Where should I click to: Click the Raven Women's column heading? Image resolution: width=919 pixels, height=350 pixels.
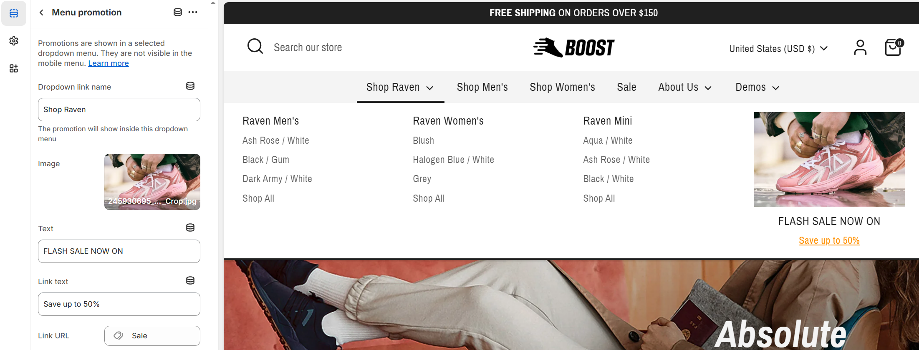(x=448, y=121)
